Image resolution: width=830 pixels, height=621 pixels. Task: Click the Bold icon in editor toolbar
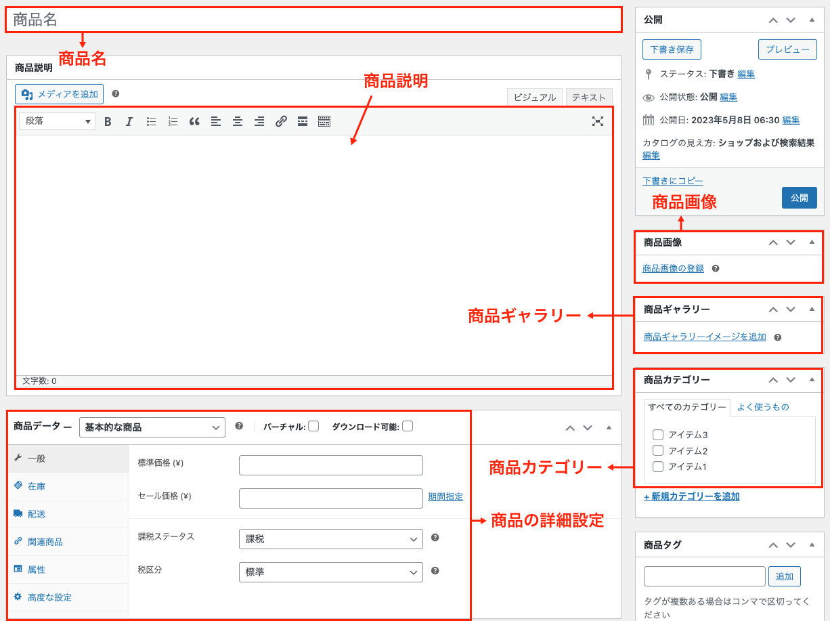pyautogui.click(x=108, y=121)
